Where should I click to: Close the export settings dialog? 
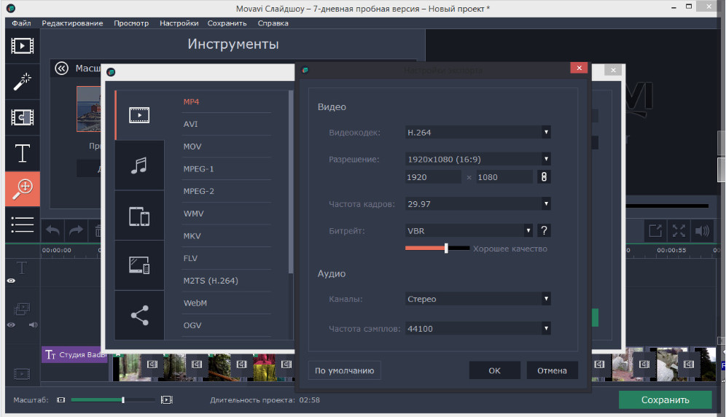(x=579, y=68)
